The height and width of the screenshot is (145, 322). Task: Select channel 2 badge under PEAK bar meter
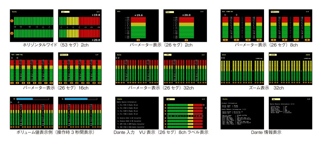coord(186,40)
